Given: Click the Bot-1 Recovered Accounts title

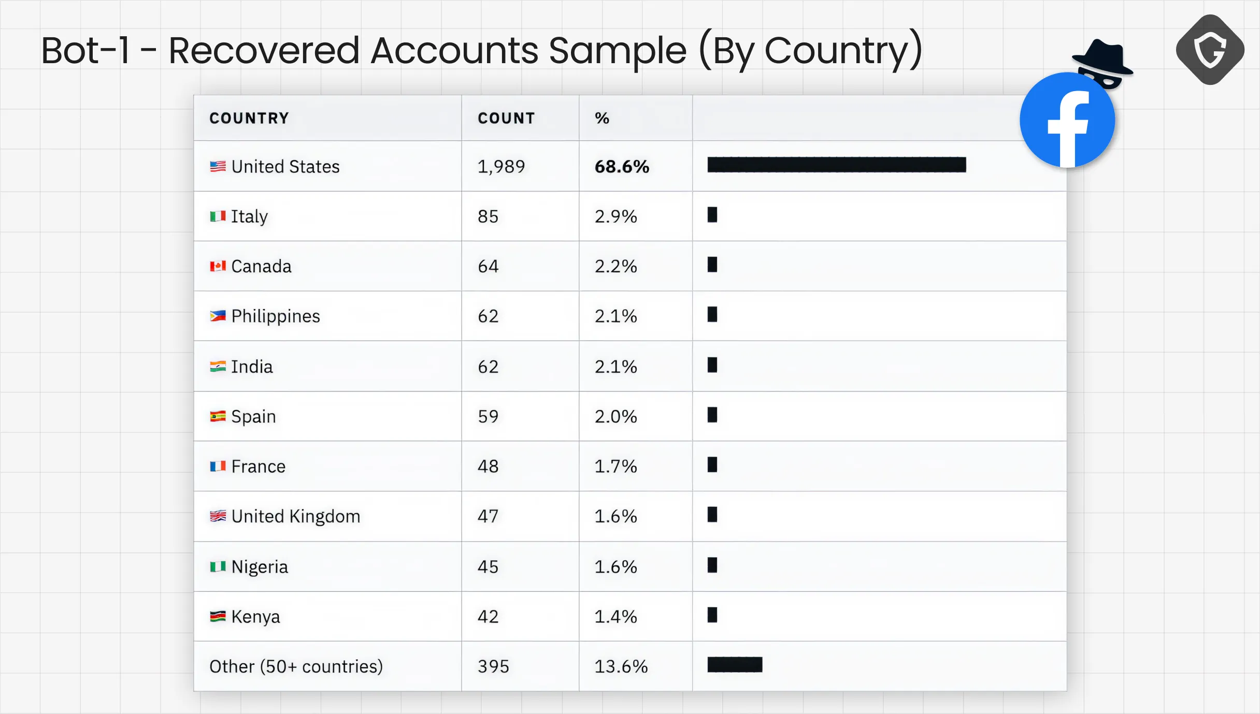Looking at the screenshot, I should click(482, 50).
